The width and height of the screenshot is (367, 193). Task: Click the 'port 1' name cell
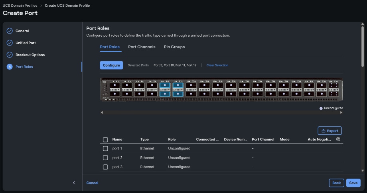coord(117,149)
